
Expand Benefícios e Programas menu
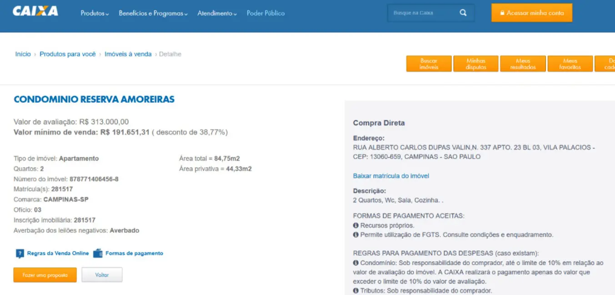[x=153, y=14]
